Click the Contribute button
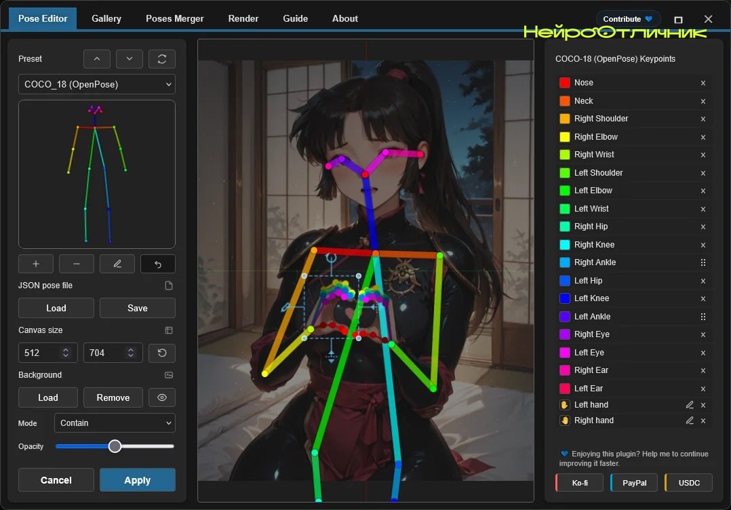Image resolution: width=731 pixels, height=510 pixels. pyautogui.click(x=627, y=19)
